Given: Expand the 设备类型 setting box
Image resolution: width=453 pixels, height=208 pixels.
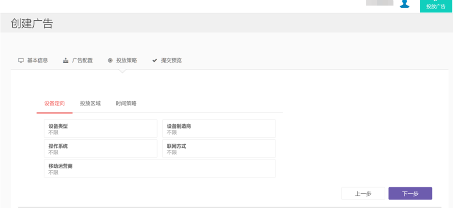Looking at the screenshot, I should [100, 128].
